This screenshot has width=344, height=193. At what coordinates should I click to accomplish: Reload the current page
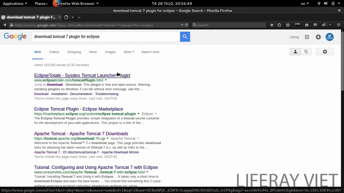[186, 25]
